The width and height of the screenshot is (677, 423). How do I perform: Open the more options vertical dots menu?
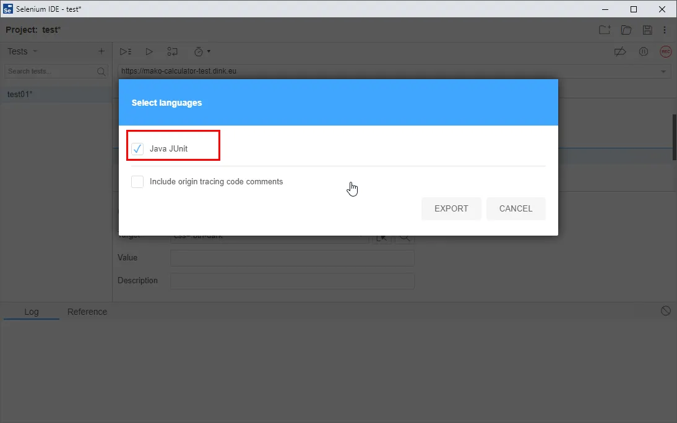point(665,30)
